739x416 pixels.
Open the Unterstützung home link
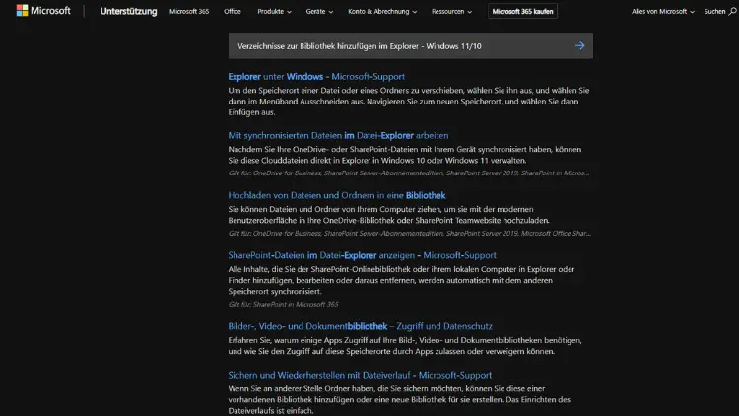128,11
